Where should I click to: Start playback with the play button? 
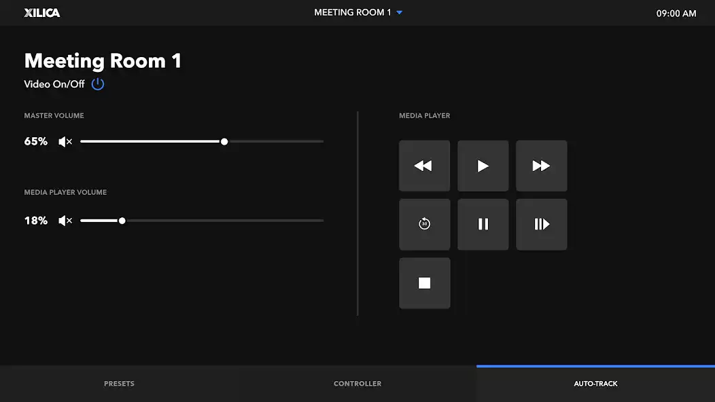tap(483, 166)
